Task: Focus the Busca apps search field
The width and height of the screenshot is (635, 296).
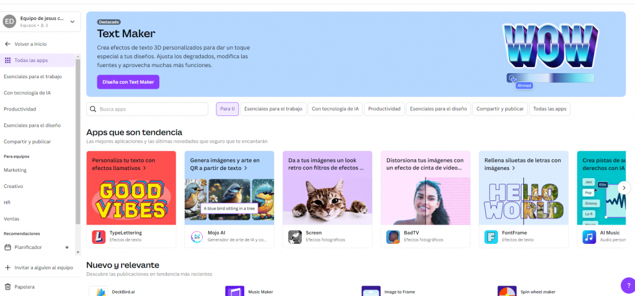Action: (147, 109)
